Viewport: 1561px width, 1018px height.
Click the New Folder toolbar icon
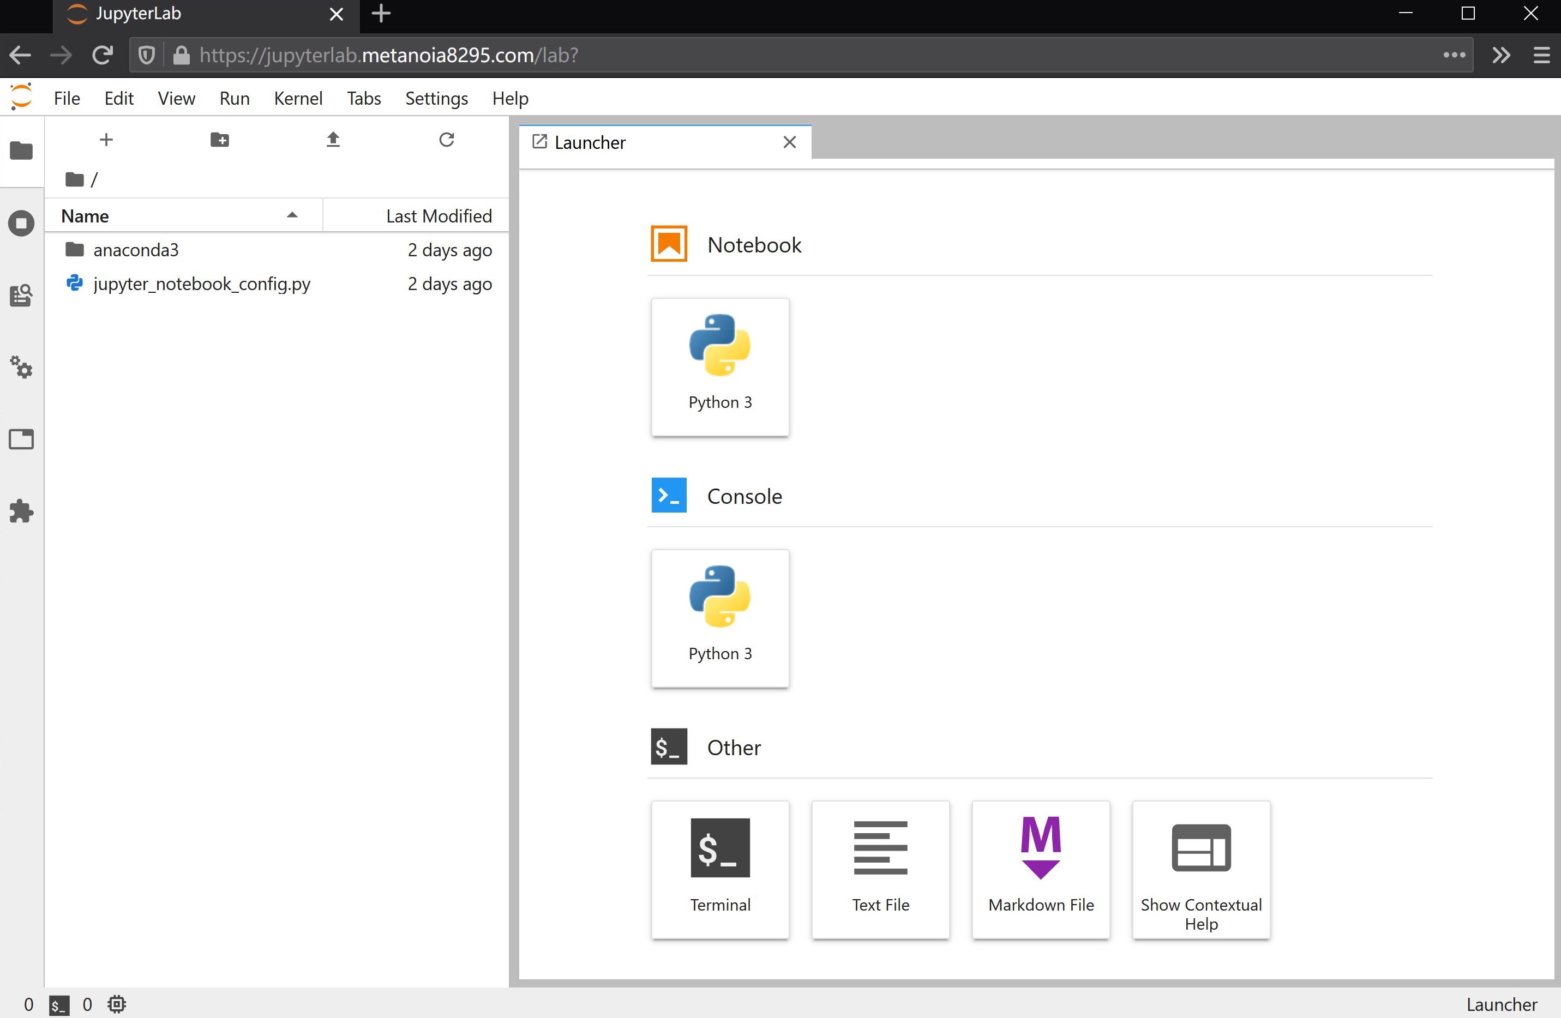pos(219,140)
